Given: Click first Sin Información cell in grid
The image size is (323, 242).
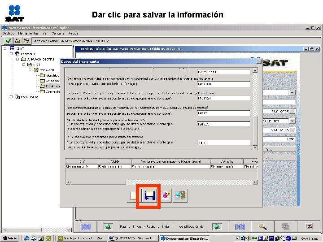Looking at the screenshot, I should click(x=82, y=166).
